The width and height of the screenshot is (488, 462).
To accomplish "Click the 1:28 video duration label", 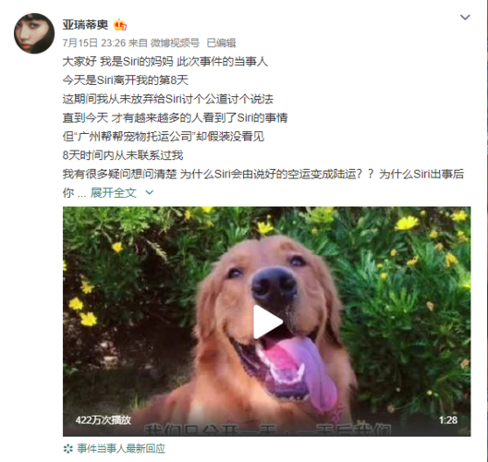I will [448, 420].
